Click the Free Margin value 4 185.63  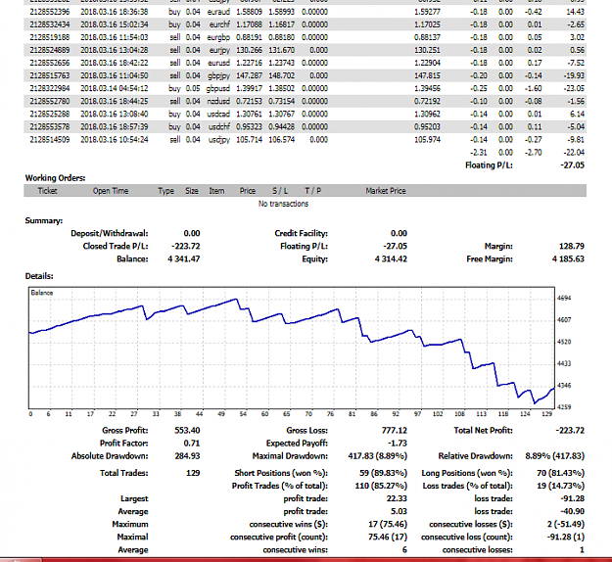point(568,259)
